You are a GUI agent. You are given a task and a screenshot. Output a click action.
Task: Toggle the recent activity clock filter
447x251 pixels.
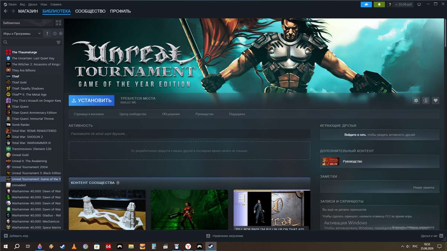55,33
